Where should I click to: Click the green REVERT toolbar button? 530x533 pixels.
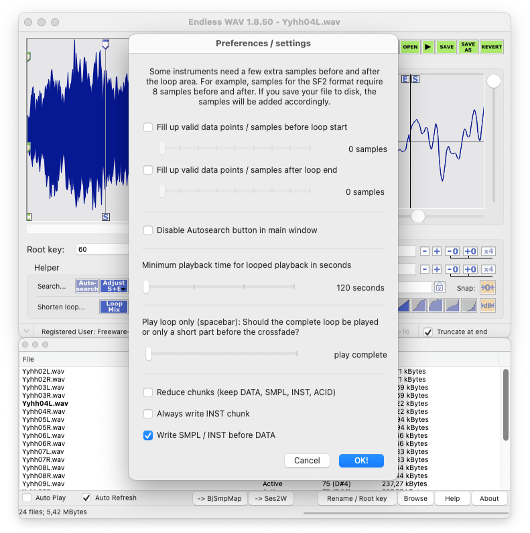coord(492,47)
